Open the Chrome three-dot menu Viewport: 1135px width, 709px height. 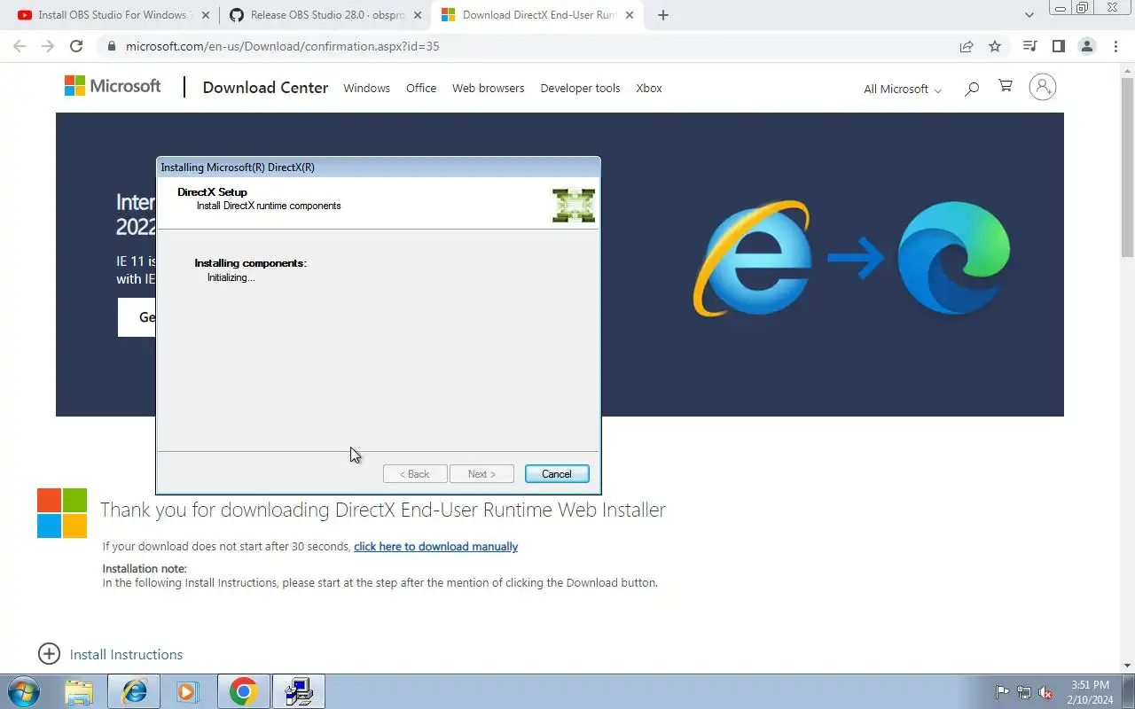1115,46
